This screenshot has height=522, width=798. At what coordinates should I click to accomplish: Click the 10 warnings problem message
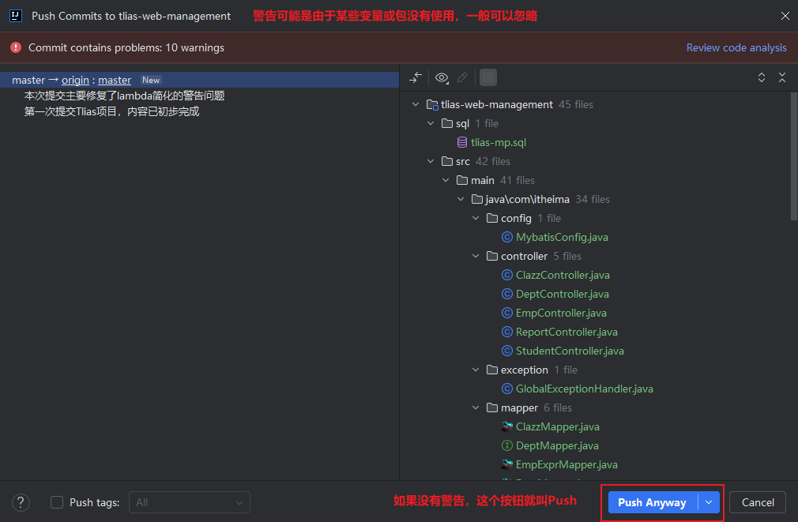(126, 47)
